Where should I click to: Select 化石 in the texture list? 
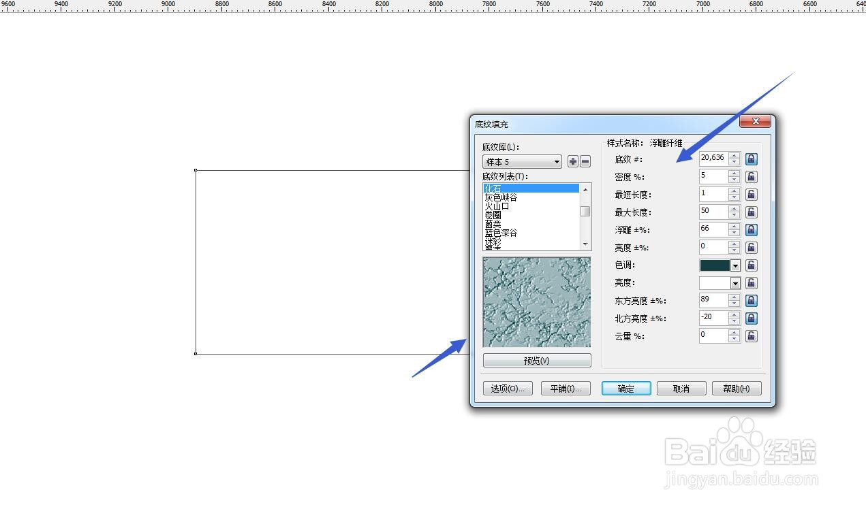pos(531,188)
